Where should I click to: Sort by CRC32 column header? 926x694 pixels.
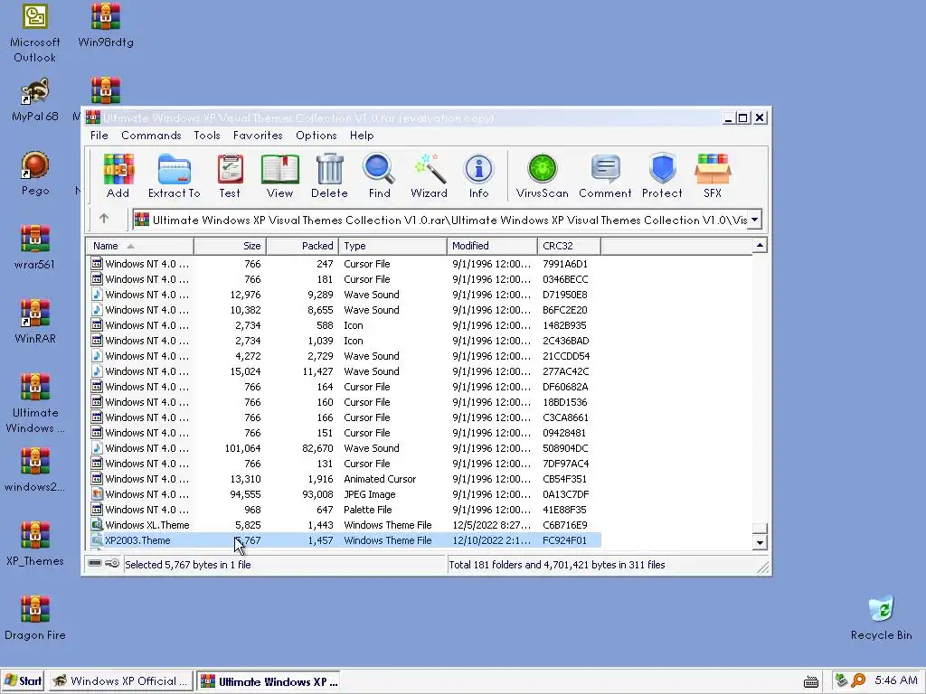[570, 246]
